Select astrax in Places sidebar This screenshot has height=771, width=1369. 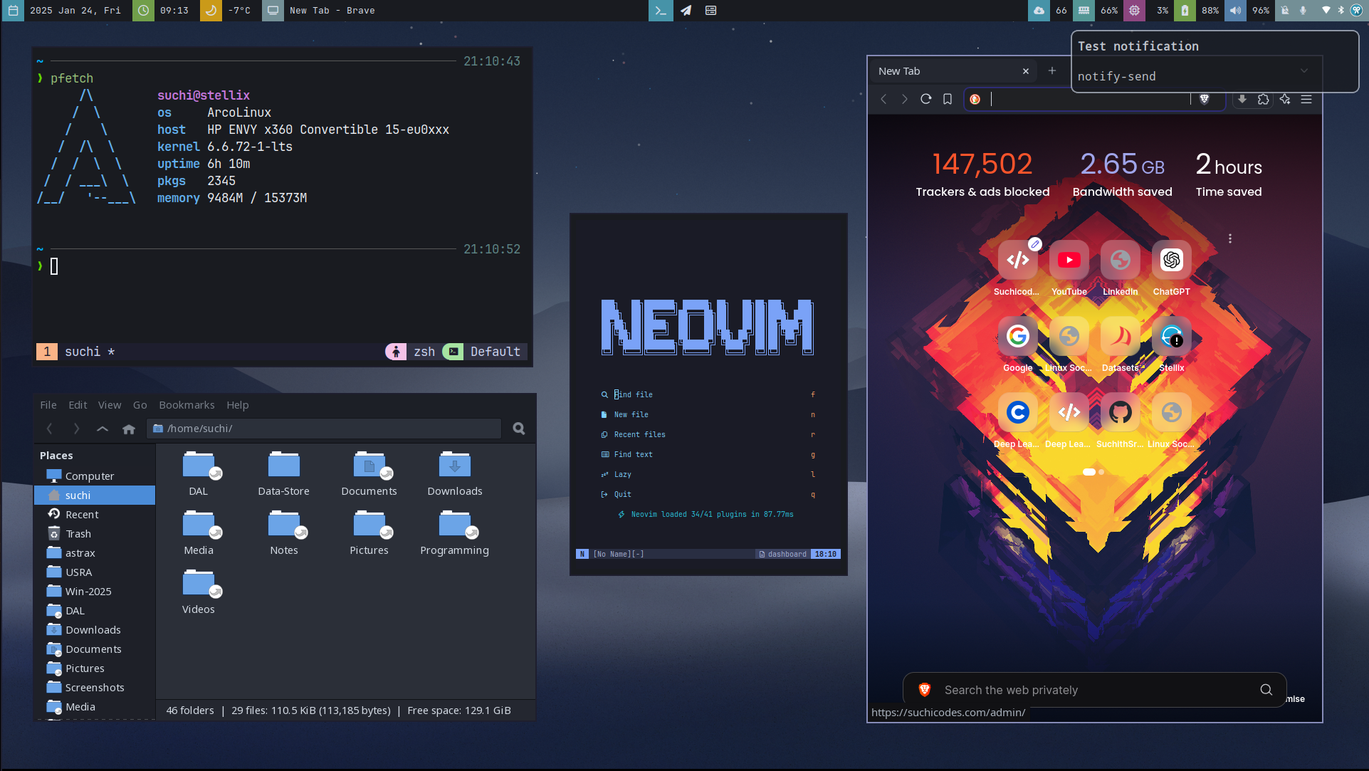(95, 552)
